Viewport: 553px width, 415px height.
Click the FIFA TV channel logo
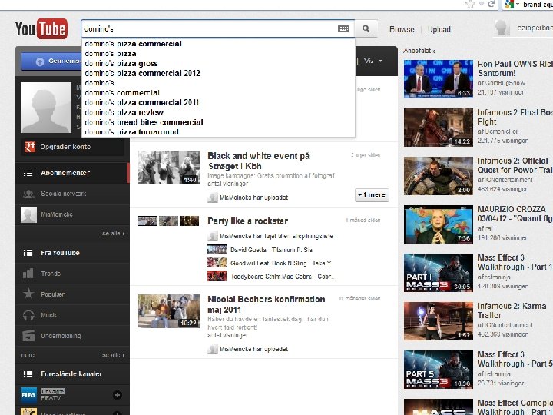[x=28, y=395]
